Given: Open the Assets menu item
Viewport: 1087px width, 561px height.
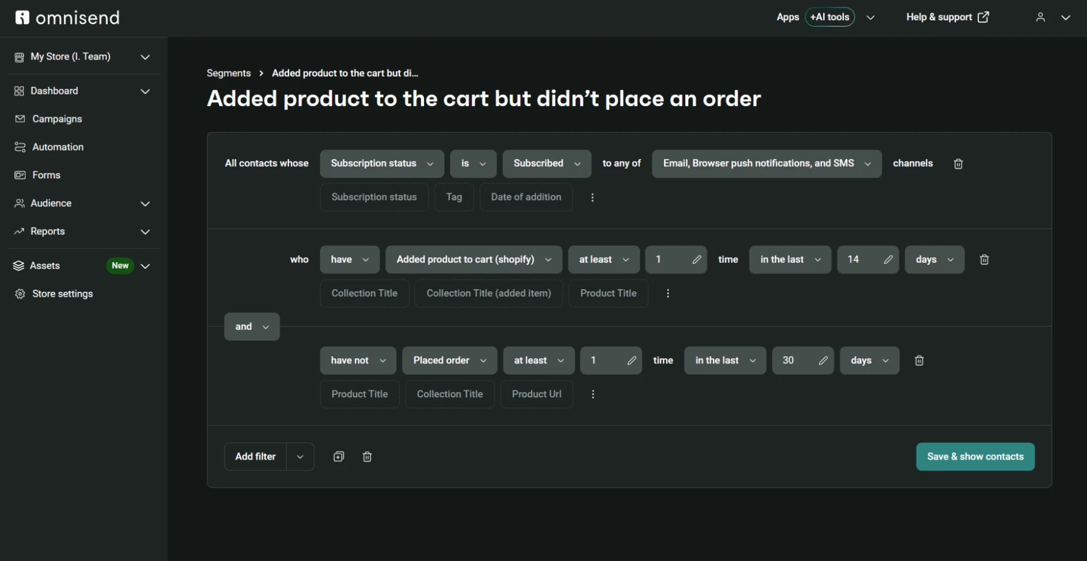Looking at the screenshot, I should click(x=83, y=266).
